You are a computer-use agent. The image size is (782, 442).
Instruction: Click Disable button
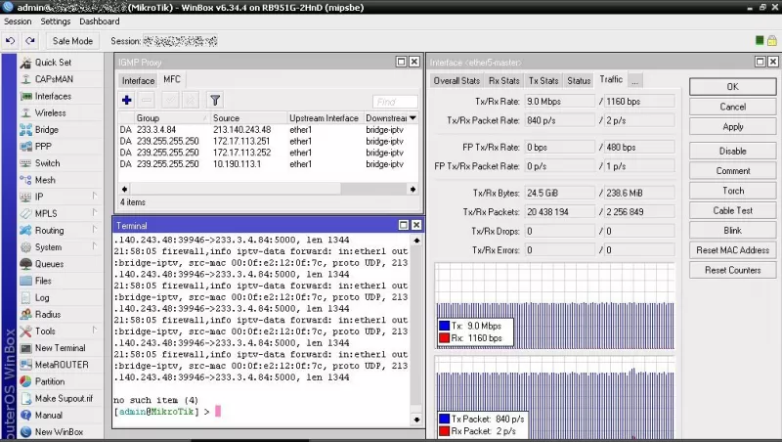[732, 151]
